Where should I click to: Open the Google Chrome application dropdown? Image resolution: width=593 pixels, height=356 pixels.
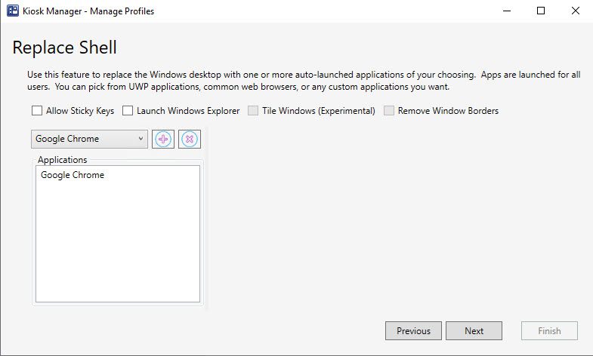click(x=89, y=139)
